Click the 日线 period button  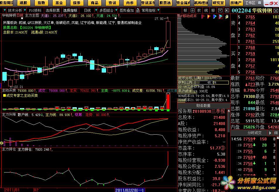point(87,10)
